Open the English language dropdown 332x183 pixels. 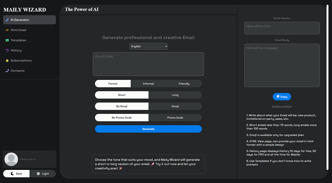tap(148, 46)
